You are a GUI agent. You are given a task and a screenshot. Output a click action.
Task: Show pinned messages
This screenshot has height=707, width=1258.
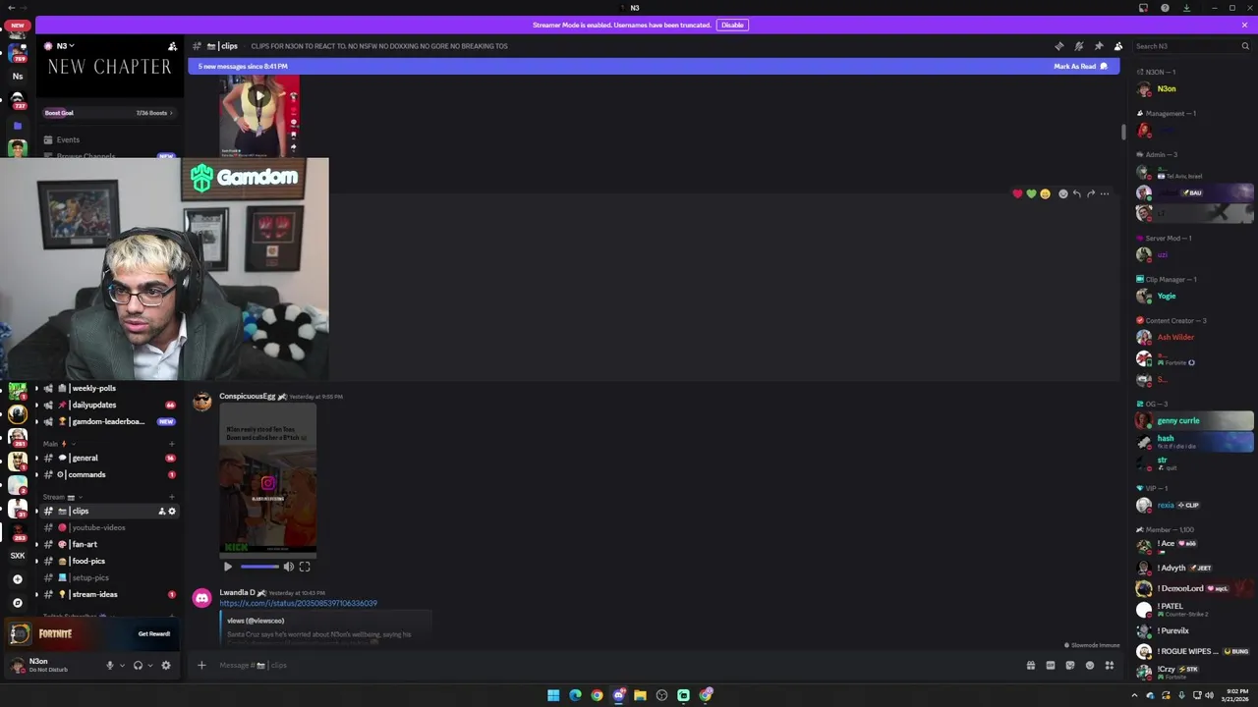pyautogui.click(x=1098, y=46)
